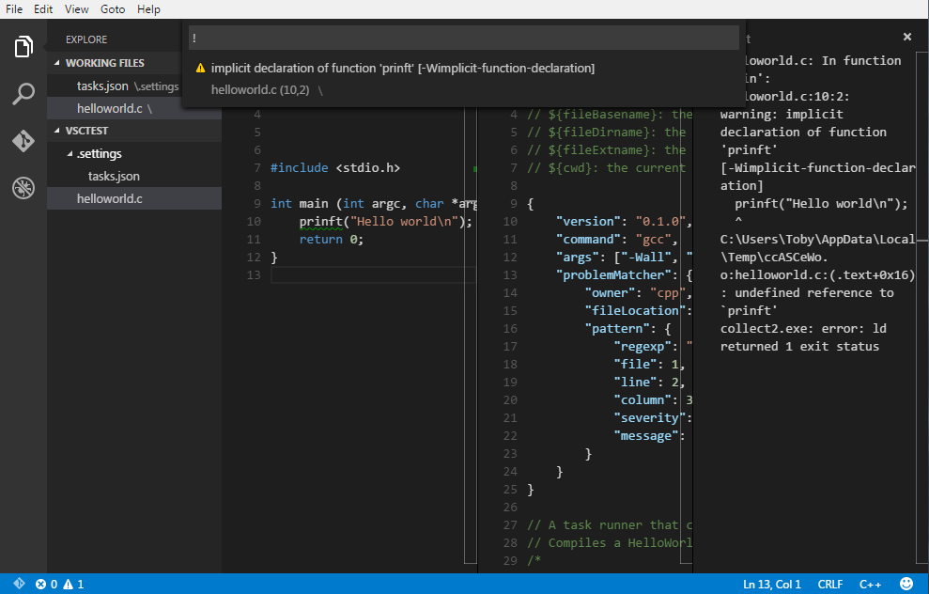The width and height of the screenshot is (929, 594).
Task: Click the EXPLORE panel title
Action: pos(86,39)
